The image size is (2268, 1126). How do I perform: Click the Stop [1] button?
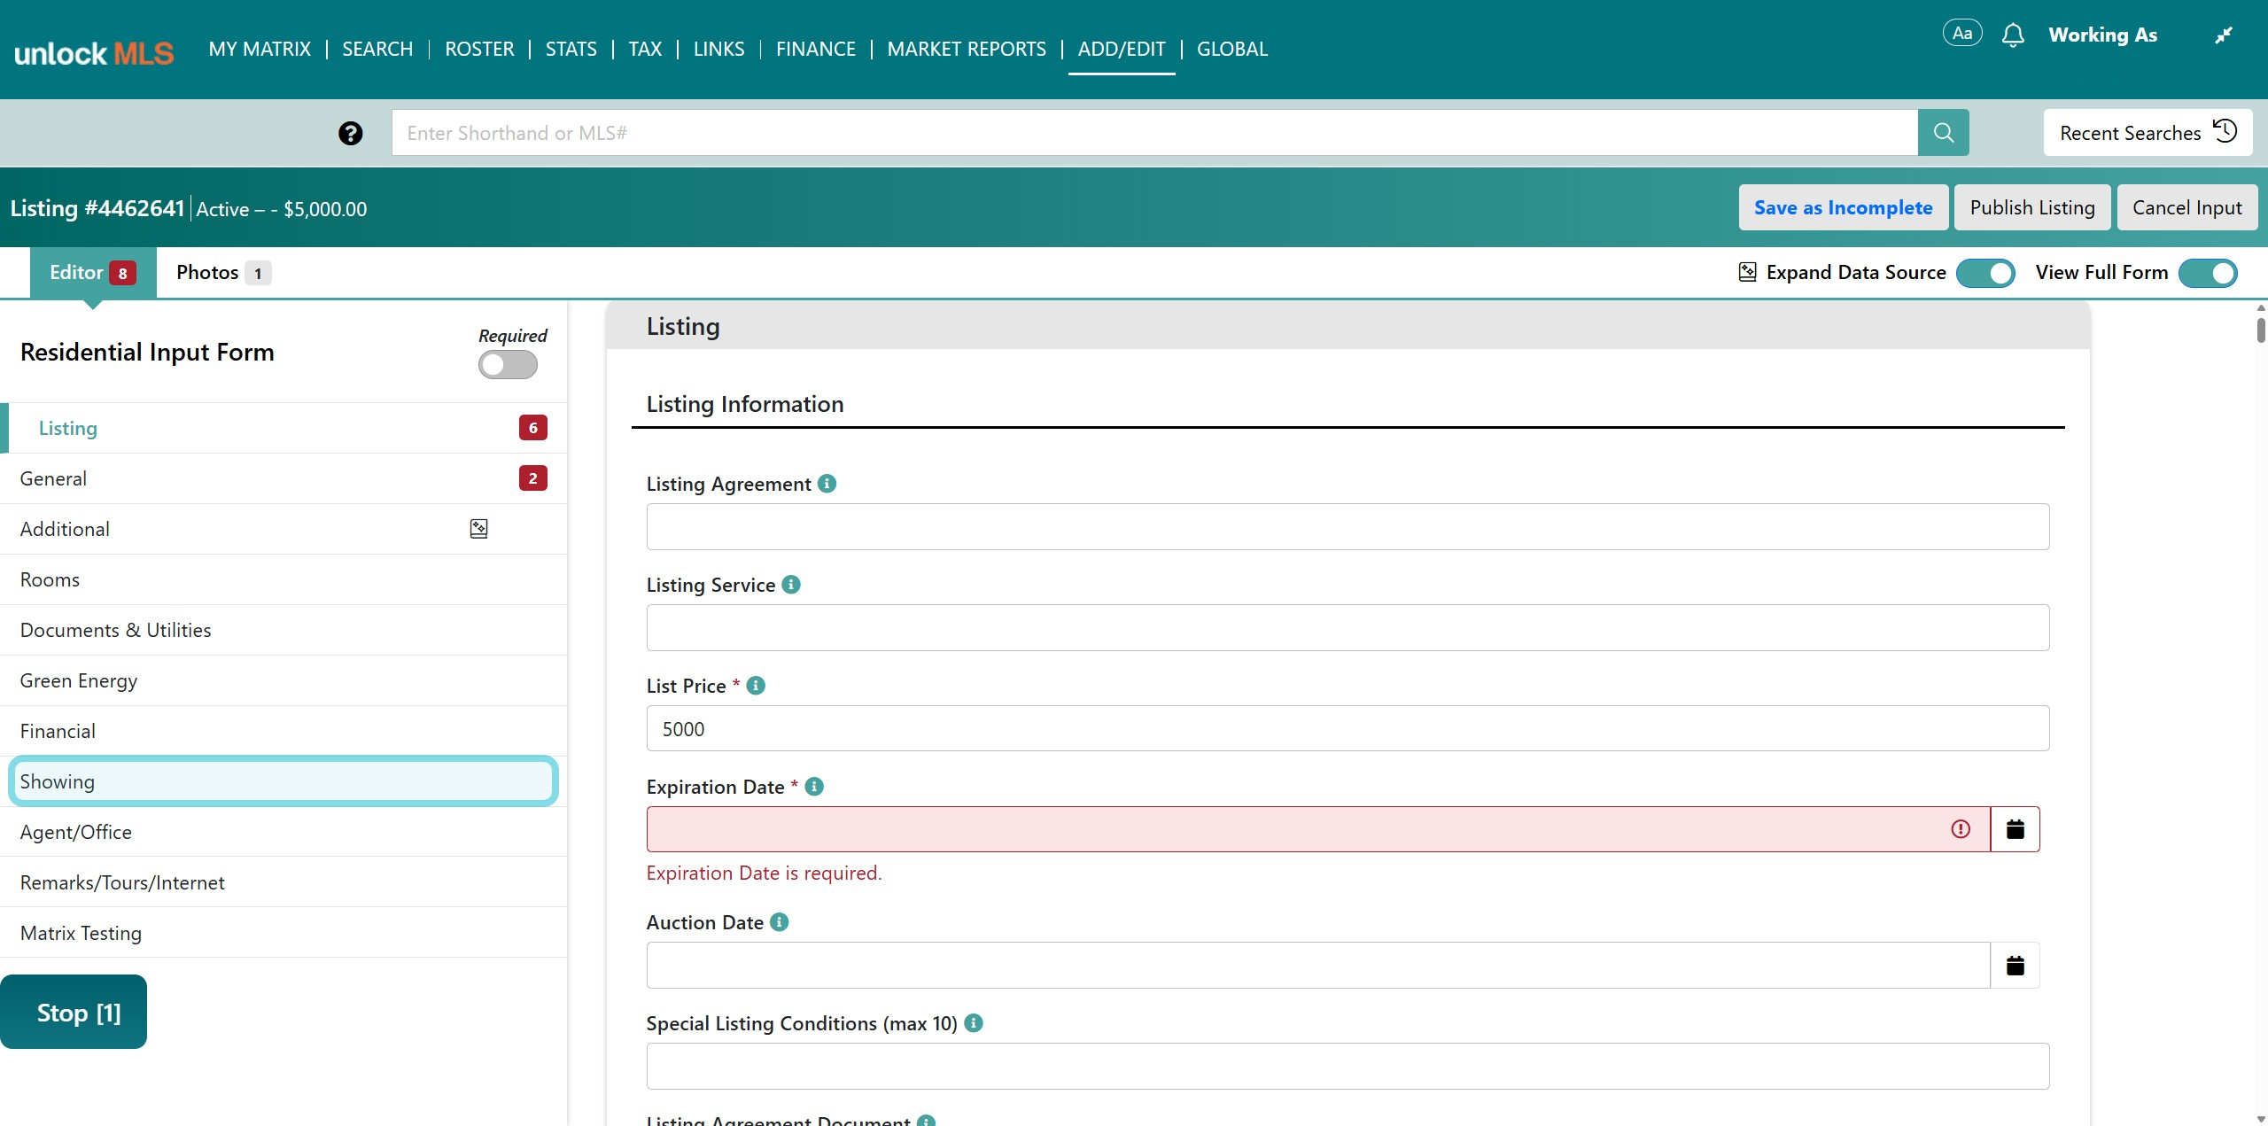tap(74, 1012)
